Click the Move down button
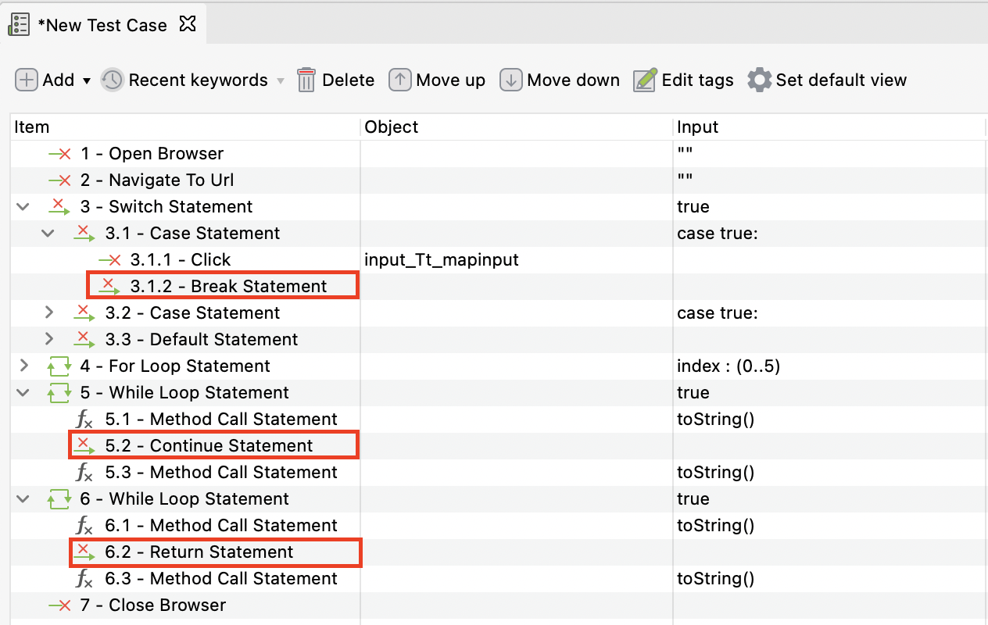This screenshot has width=988, height=625. point(560,80)
